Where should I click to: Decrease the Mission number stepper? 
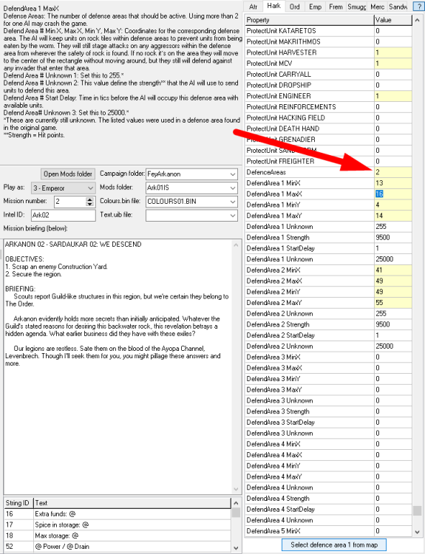click(90, 204)
